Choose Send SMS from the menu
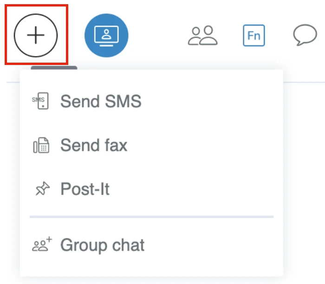Image resolution: width=325 pixels, height=284 pixels. 151,101
